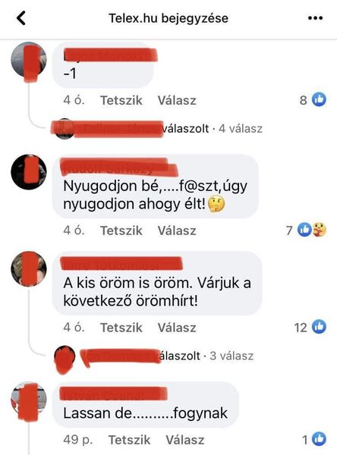337x455 pixels.
Task: Expand the '3 válasz' reply thread
Action: coord(231,356)
